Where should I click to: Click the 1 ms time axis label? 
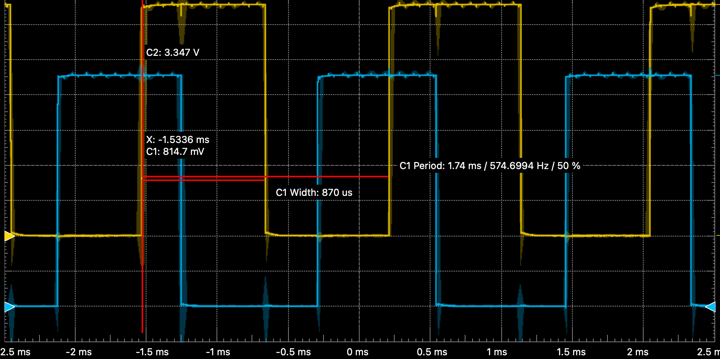[x=497, y=352]
